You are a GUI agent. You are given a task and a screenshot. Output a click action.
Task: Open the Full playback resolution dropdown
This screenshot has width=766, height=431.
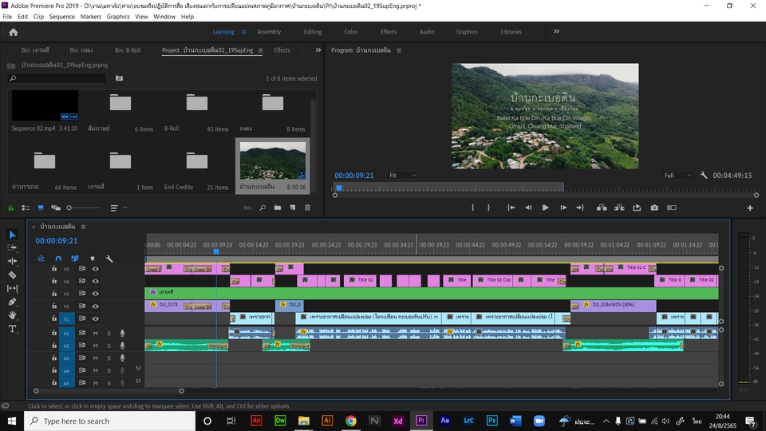[678, 175]
